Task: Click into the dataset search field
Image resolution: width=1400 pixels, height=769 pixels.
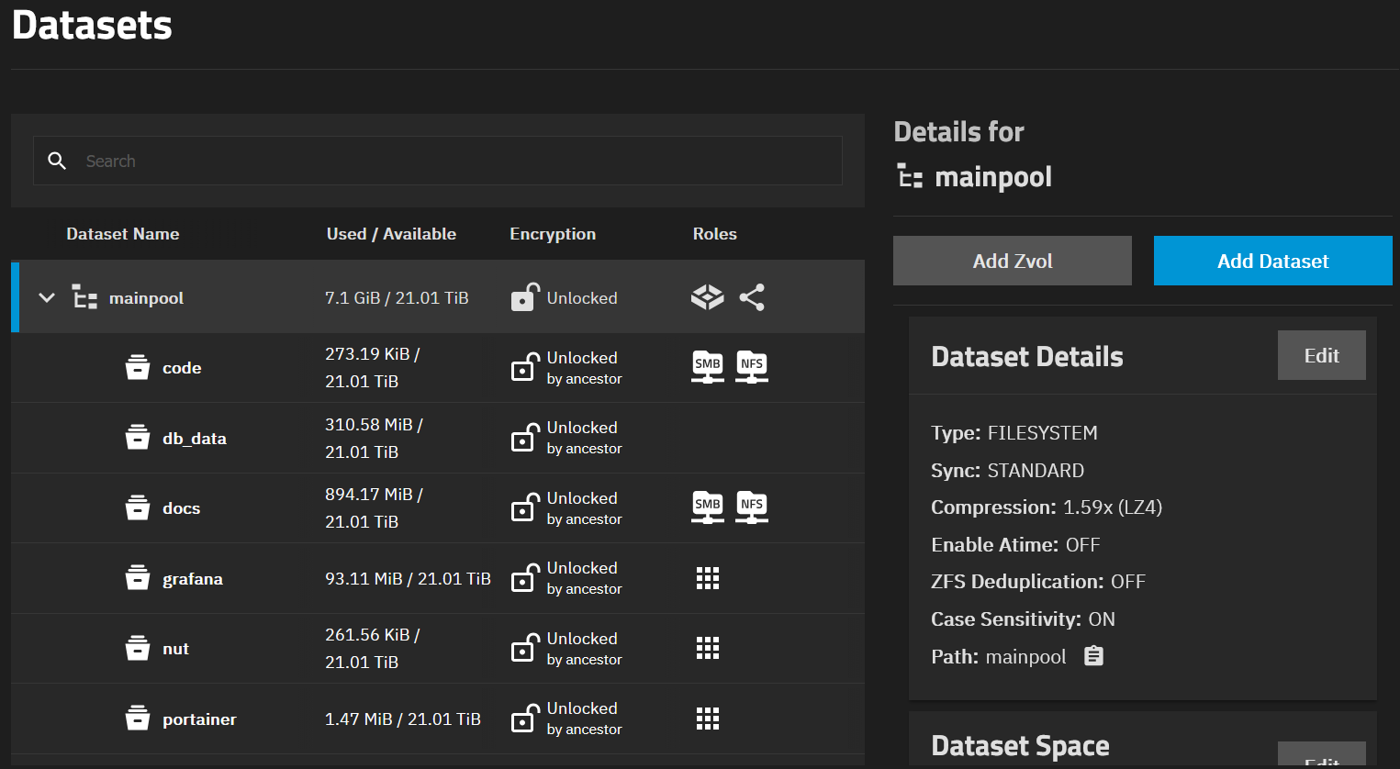Action: tap(367, 160)
